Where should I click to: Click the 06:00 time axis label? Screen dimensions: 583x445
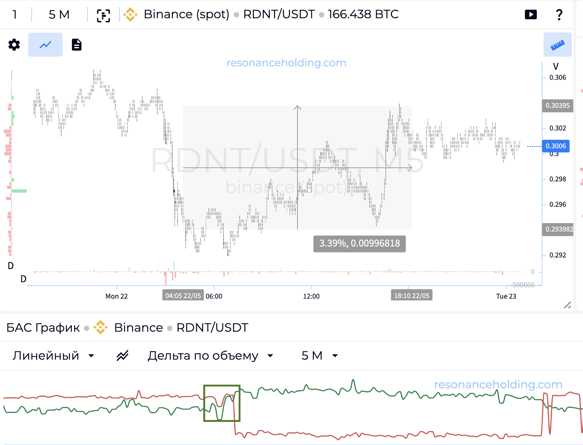coord(214,296)
